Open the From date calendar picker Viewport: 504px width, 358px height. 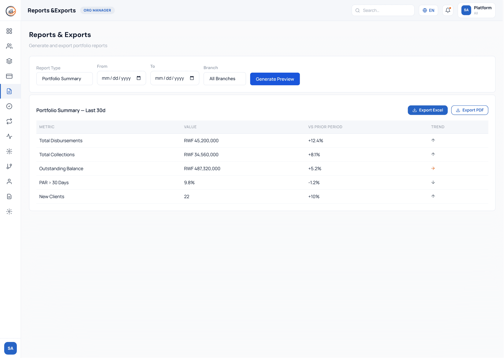[x=139, y=78]
